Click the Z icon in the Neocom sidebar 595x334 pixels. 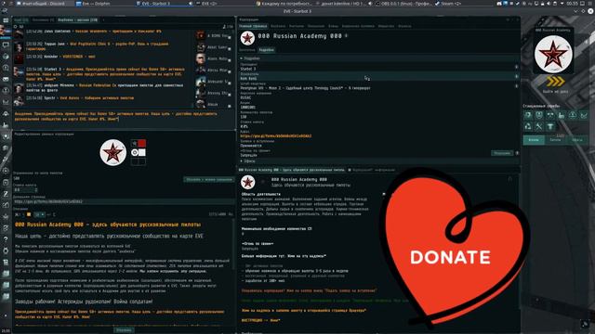6,194
